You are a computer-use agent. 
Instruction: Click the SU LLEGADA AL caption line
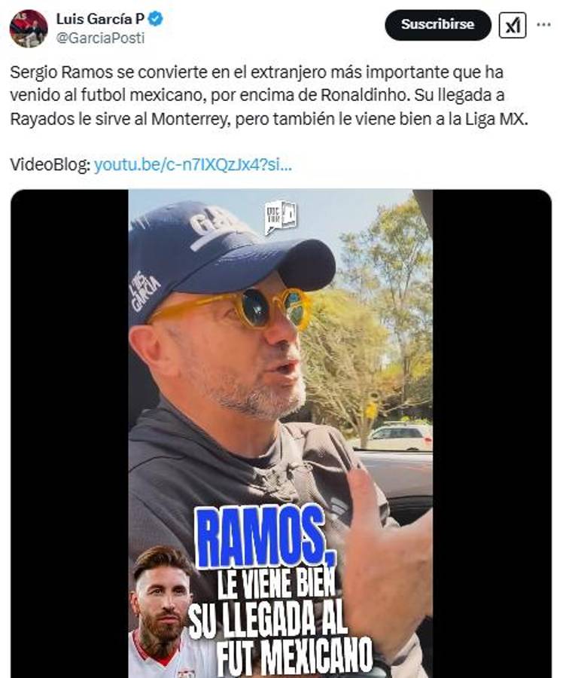[268, 621]
